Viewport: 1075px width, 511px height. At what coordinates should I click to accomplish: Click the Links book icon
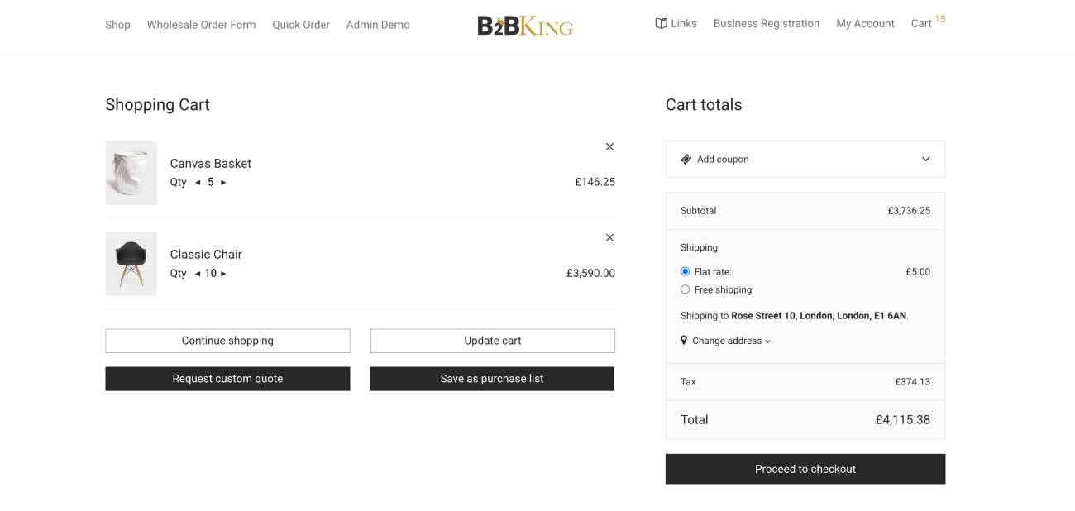tap(661, 23)
